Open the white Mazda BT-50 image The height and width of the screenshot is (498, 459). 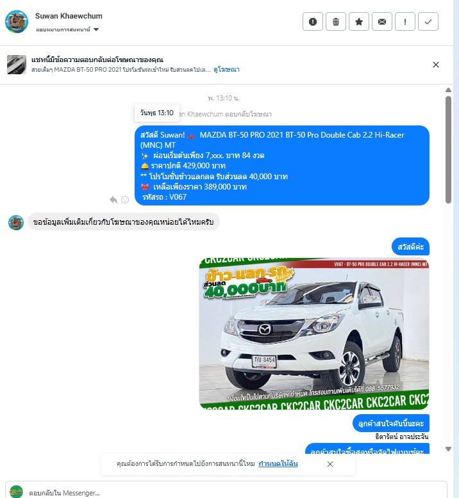pos(314,333)
